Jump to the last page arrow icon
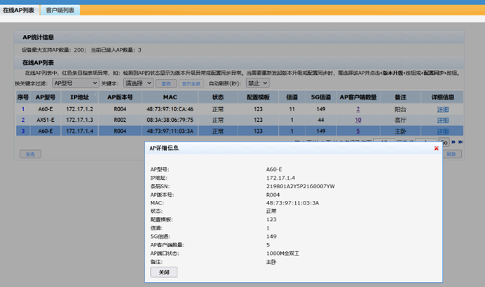Viewport: 485px width, 287px height. pos(460,142)
